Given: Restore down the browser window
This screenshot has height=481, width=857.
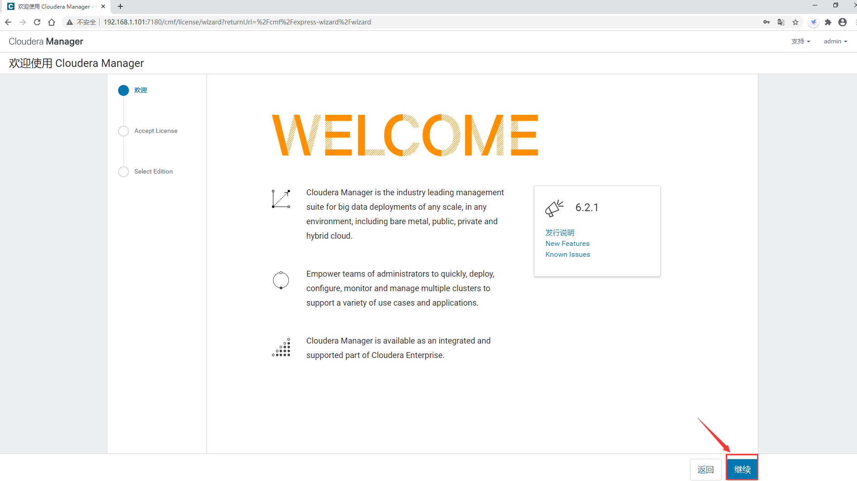Looking at the screenshot, I should pos(836,5).
